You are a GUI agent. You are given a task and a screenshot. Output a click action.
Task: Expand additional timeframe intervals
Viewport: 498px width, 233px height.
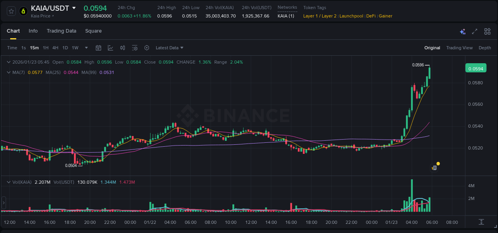(86, 48)
